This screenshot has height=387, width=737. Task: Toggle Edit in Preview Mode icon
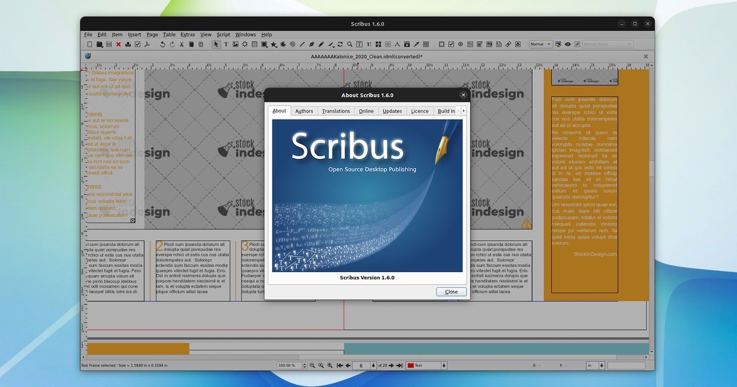(x=577, y=45)
